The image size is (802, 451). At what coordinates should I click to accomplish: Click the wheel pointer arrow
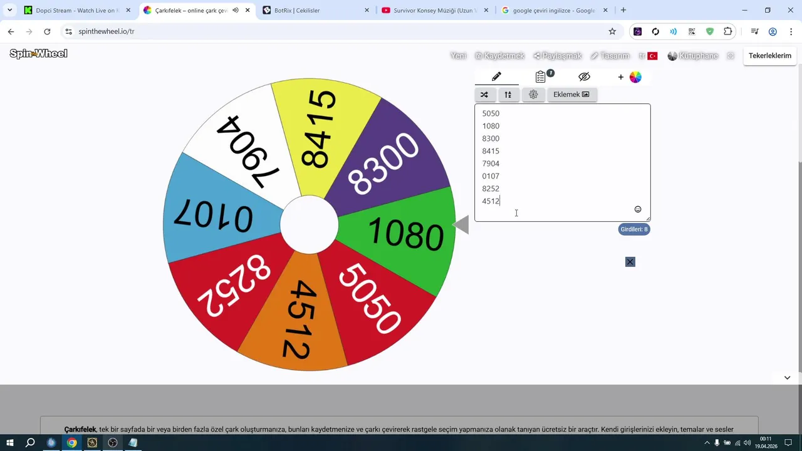pyautogui.click(x=461, y=224)
